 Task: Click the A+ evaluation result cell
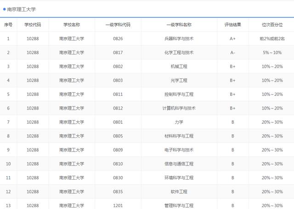tap(233, 38)
